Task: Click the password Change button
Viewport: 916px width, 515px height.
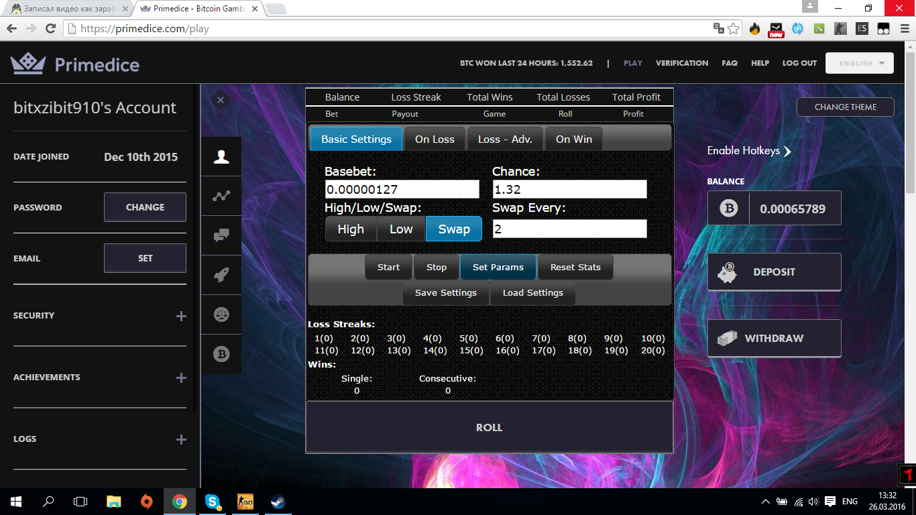Action: point(145,207)
